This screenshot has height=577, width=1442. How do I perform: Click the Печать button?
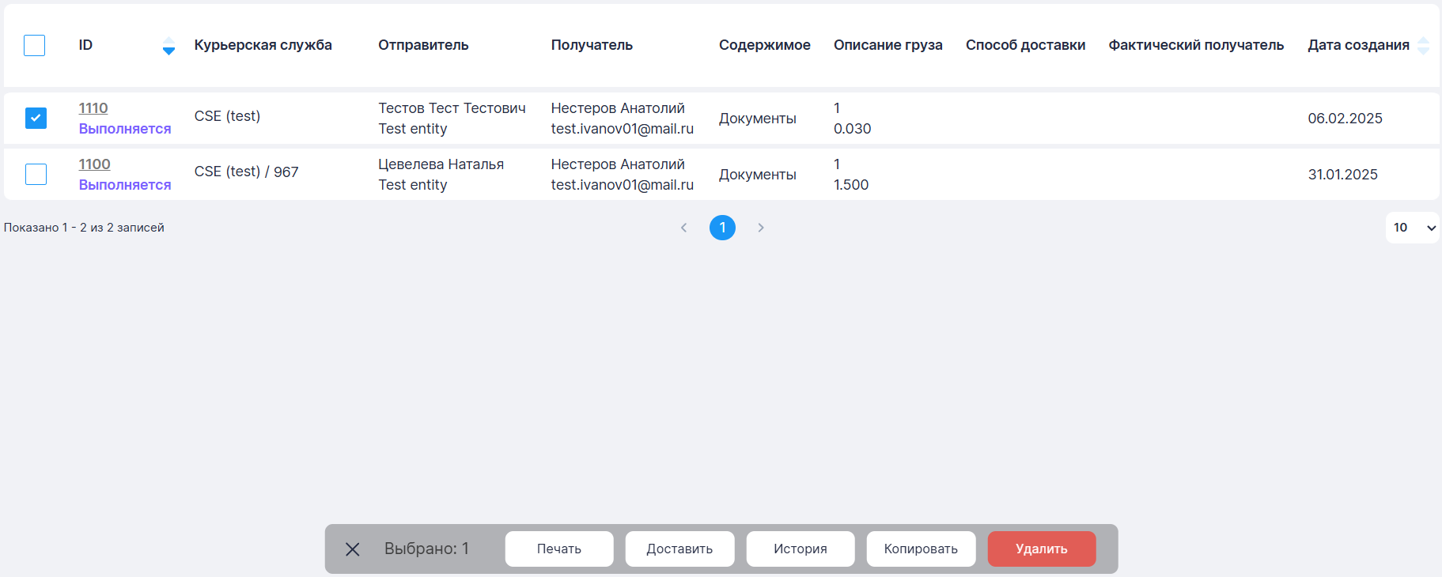[559, 549]
